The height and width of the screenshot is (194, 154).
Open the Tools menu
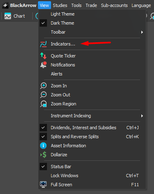pyautogui.click(x=76, y=5)
